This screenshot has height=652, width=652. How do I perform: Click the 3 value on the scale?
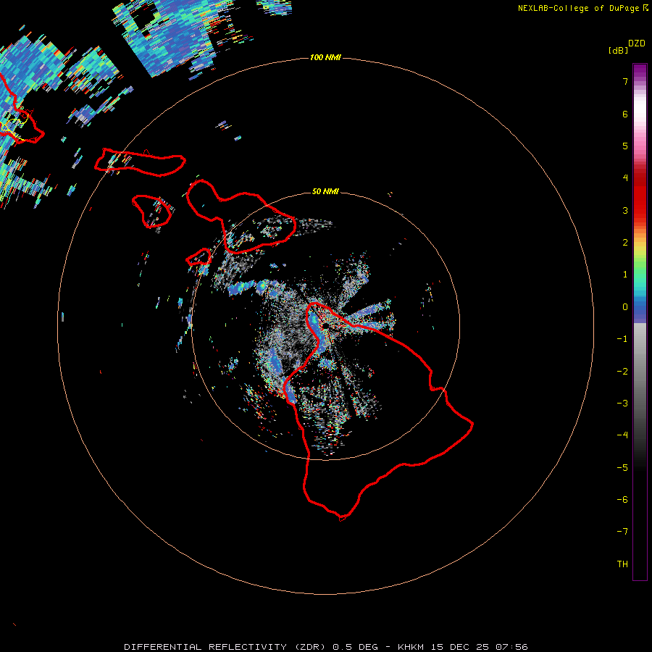(625, 210)
